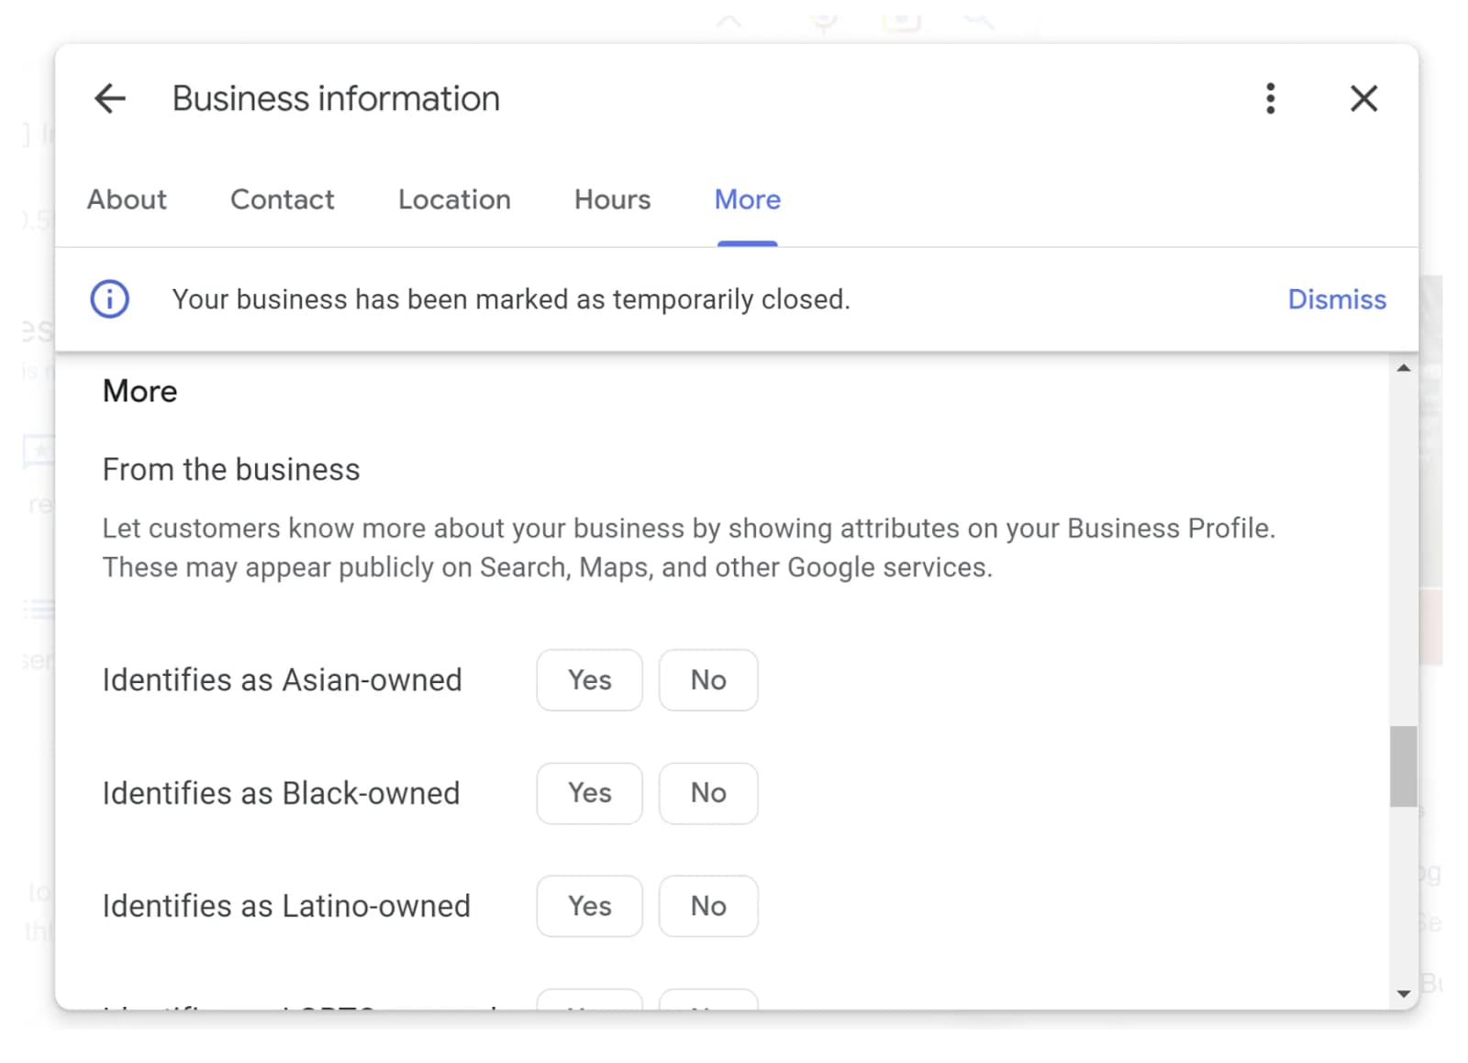Mark Identifies as Latino-owned as No
Screen dimensions: 1468x1063
point(707,906)
